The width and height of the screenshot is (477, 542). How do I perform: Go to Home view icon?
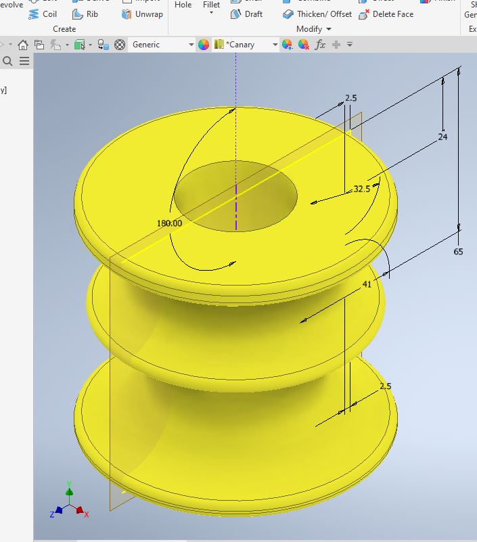[23, 45]
